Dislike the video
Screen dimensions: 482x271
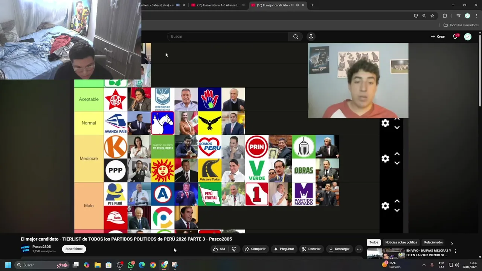[x=234, y=249]
